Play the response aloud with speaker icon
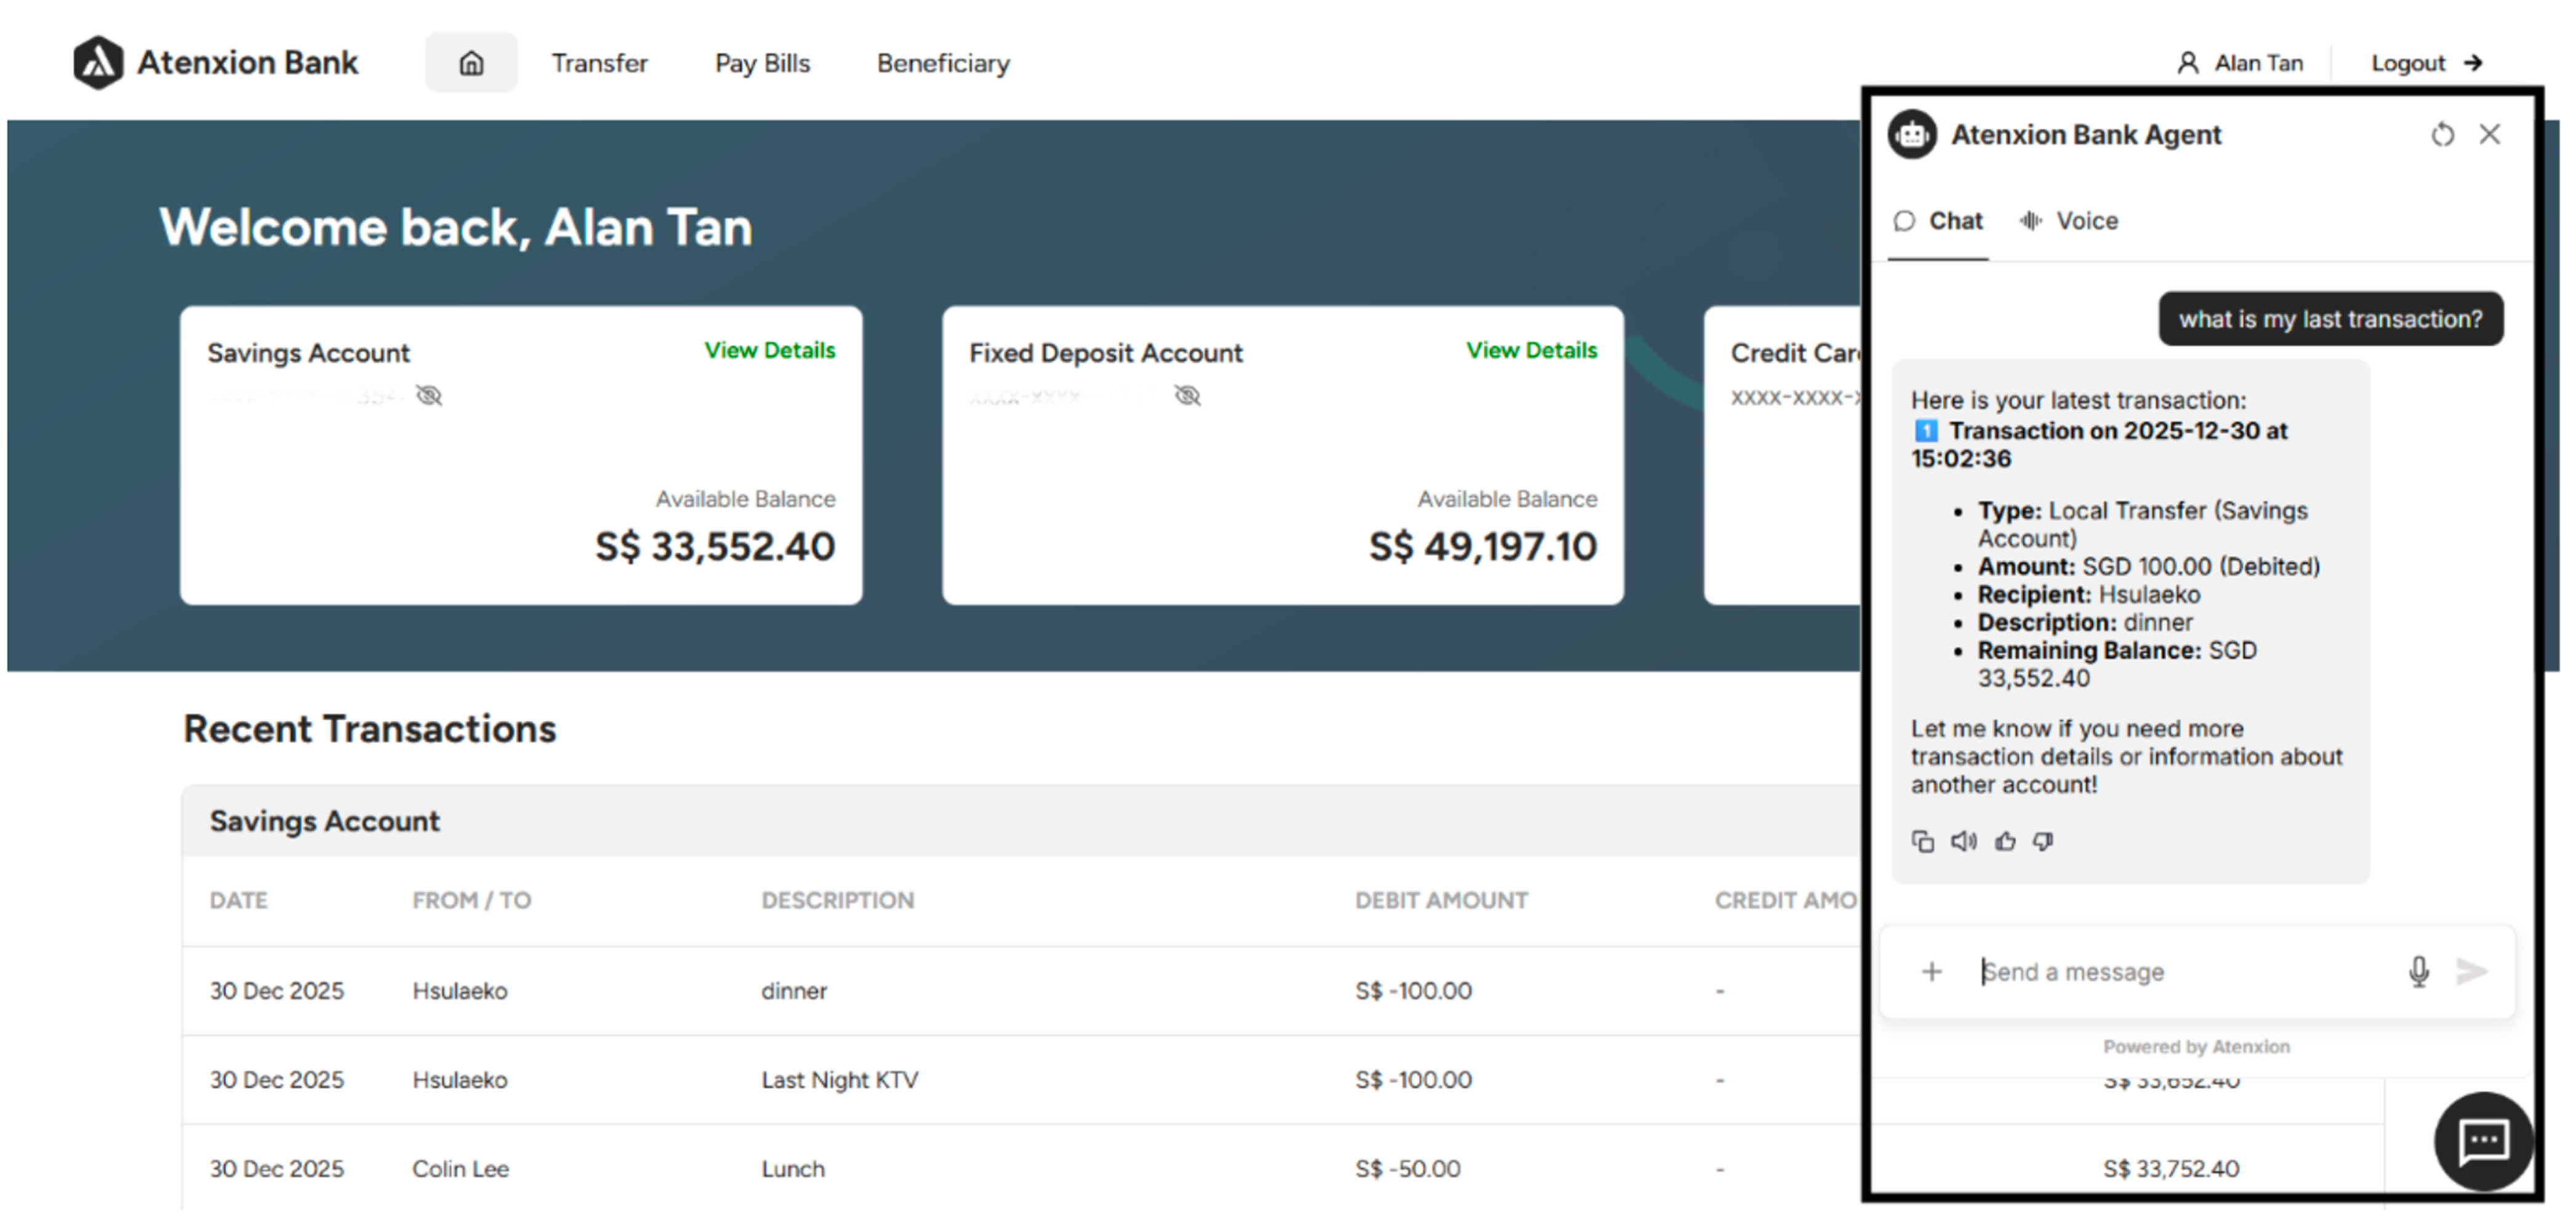This screenshot has width=2576, height=1221. 1963,841
